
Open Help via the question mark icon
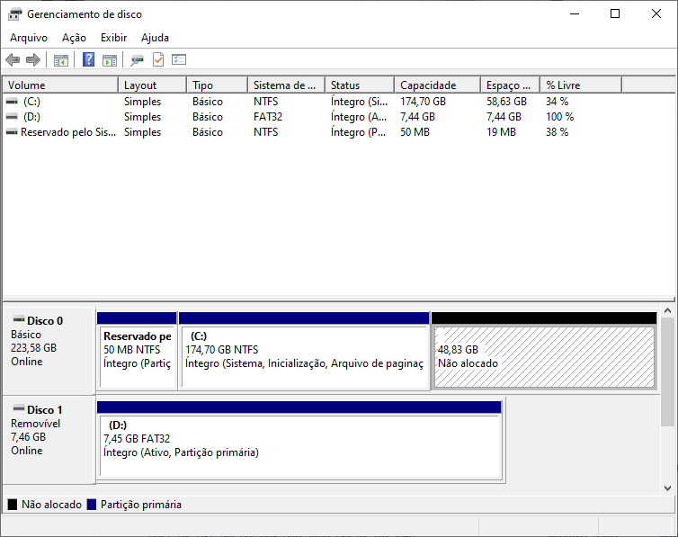[89, 59]
